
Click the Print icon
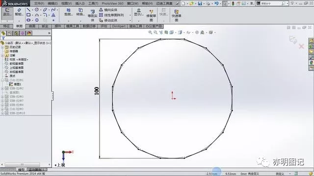[208, 3]
